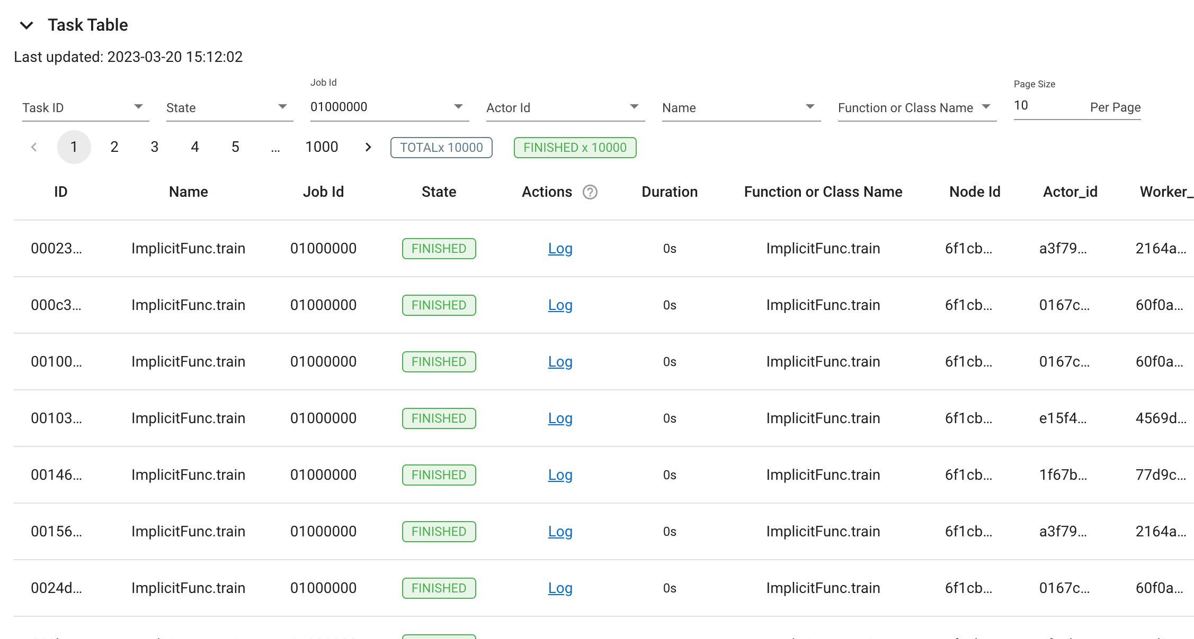Open the Name filter dropdown

[x=741, y=107]
